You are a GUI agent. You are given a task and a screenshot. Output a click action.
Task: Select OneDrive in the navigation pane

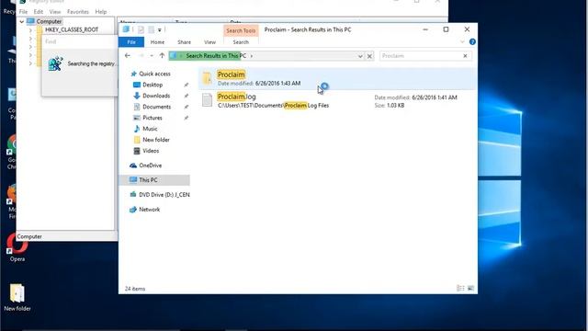click(x=150, y=165)
